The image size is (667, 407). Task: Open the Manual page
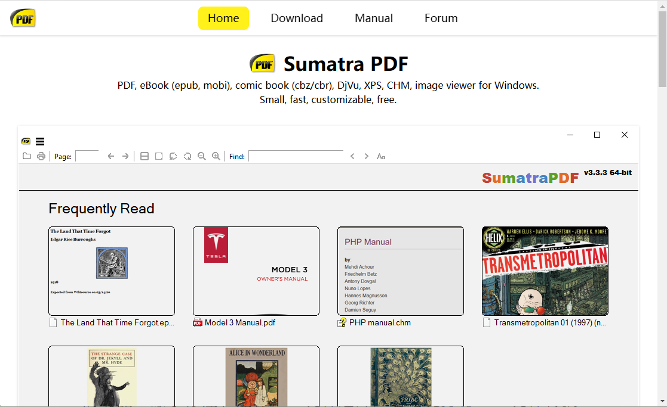(374, 18)
